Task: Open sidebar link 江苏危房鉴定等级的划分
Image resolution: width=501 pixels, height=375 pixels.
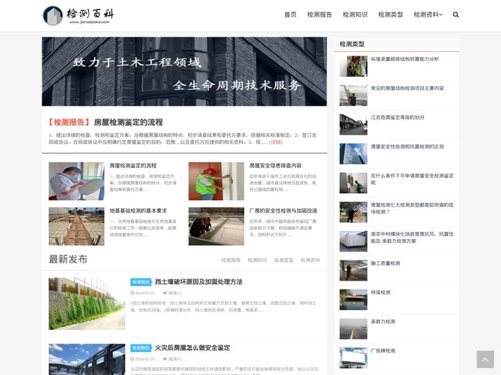Action: [397, 117]
